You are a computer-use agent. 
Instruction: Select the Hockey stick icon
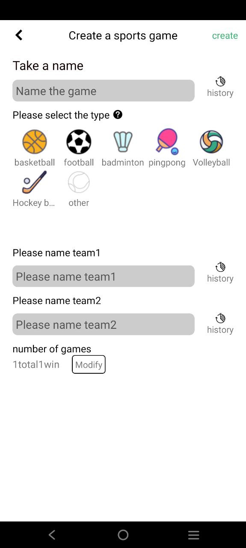[34, 182]
